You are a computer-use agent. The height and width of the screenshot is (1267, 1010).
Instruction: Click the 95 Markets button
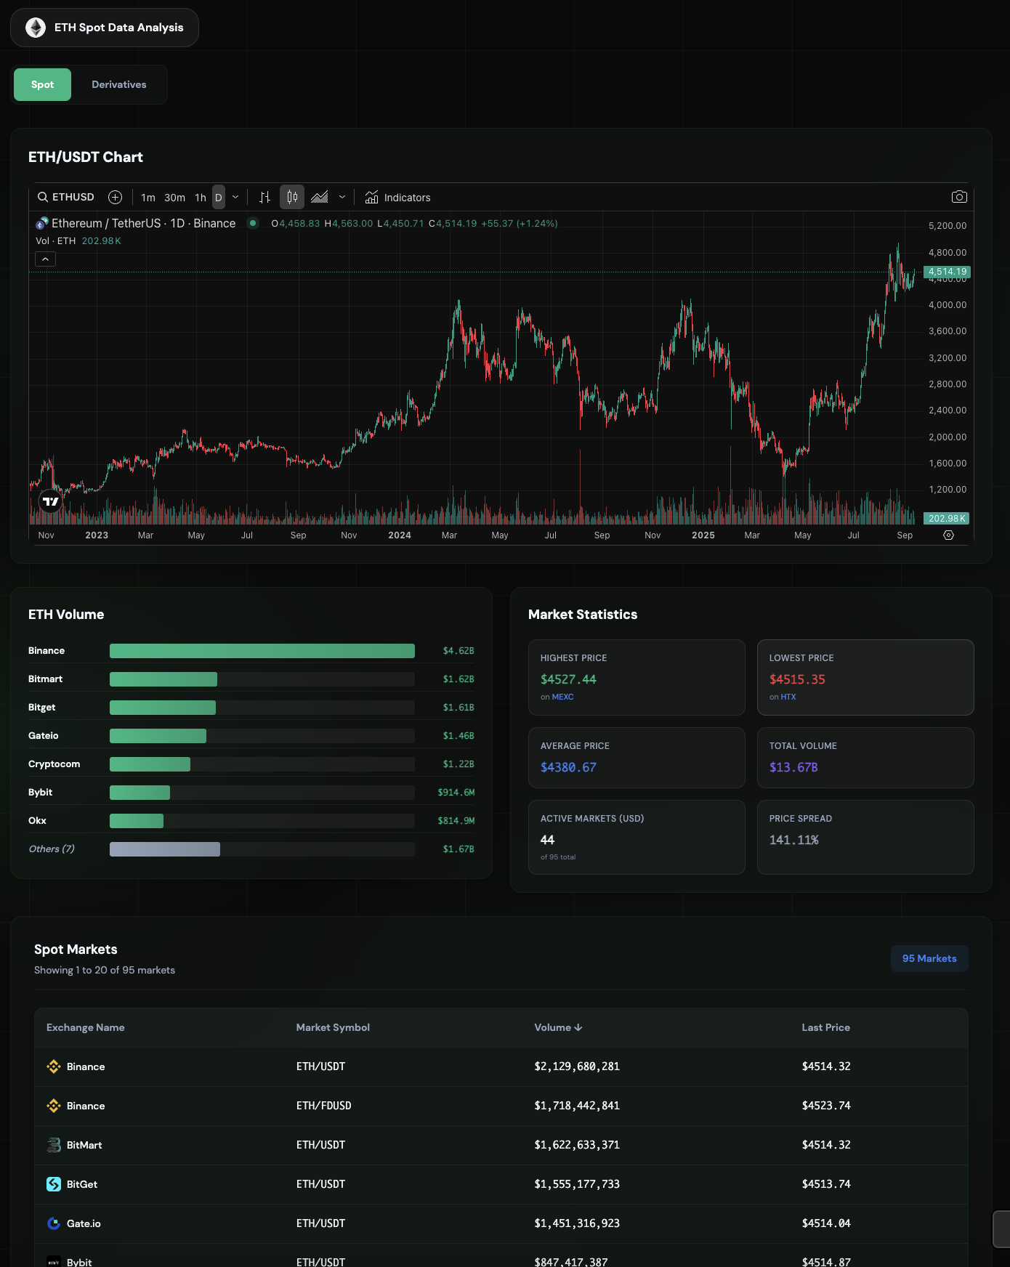[x=929, y=958]
